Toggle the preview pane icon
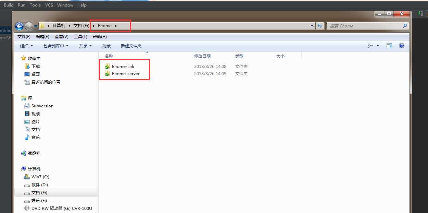Image resolution: width=428 pixels, height=213 pixels. (x=389, y=46)
